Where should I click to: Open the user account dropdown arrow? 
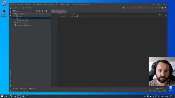125,8
